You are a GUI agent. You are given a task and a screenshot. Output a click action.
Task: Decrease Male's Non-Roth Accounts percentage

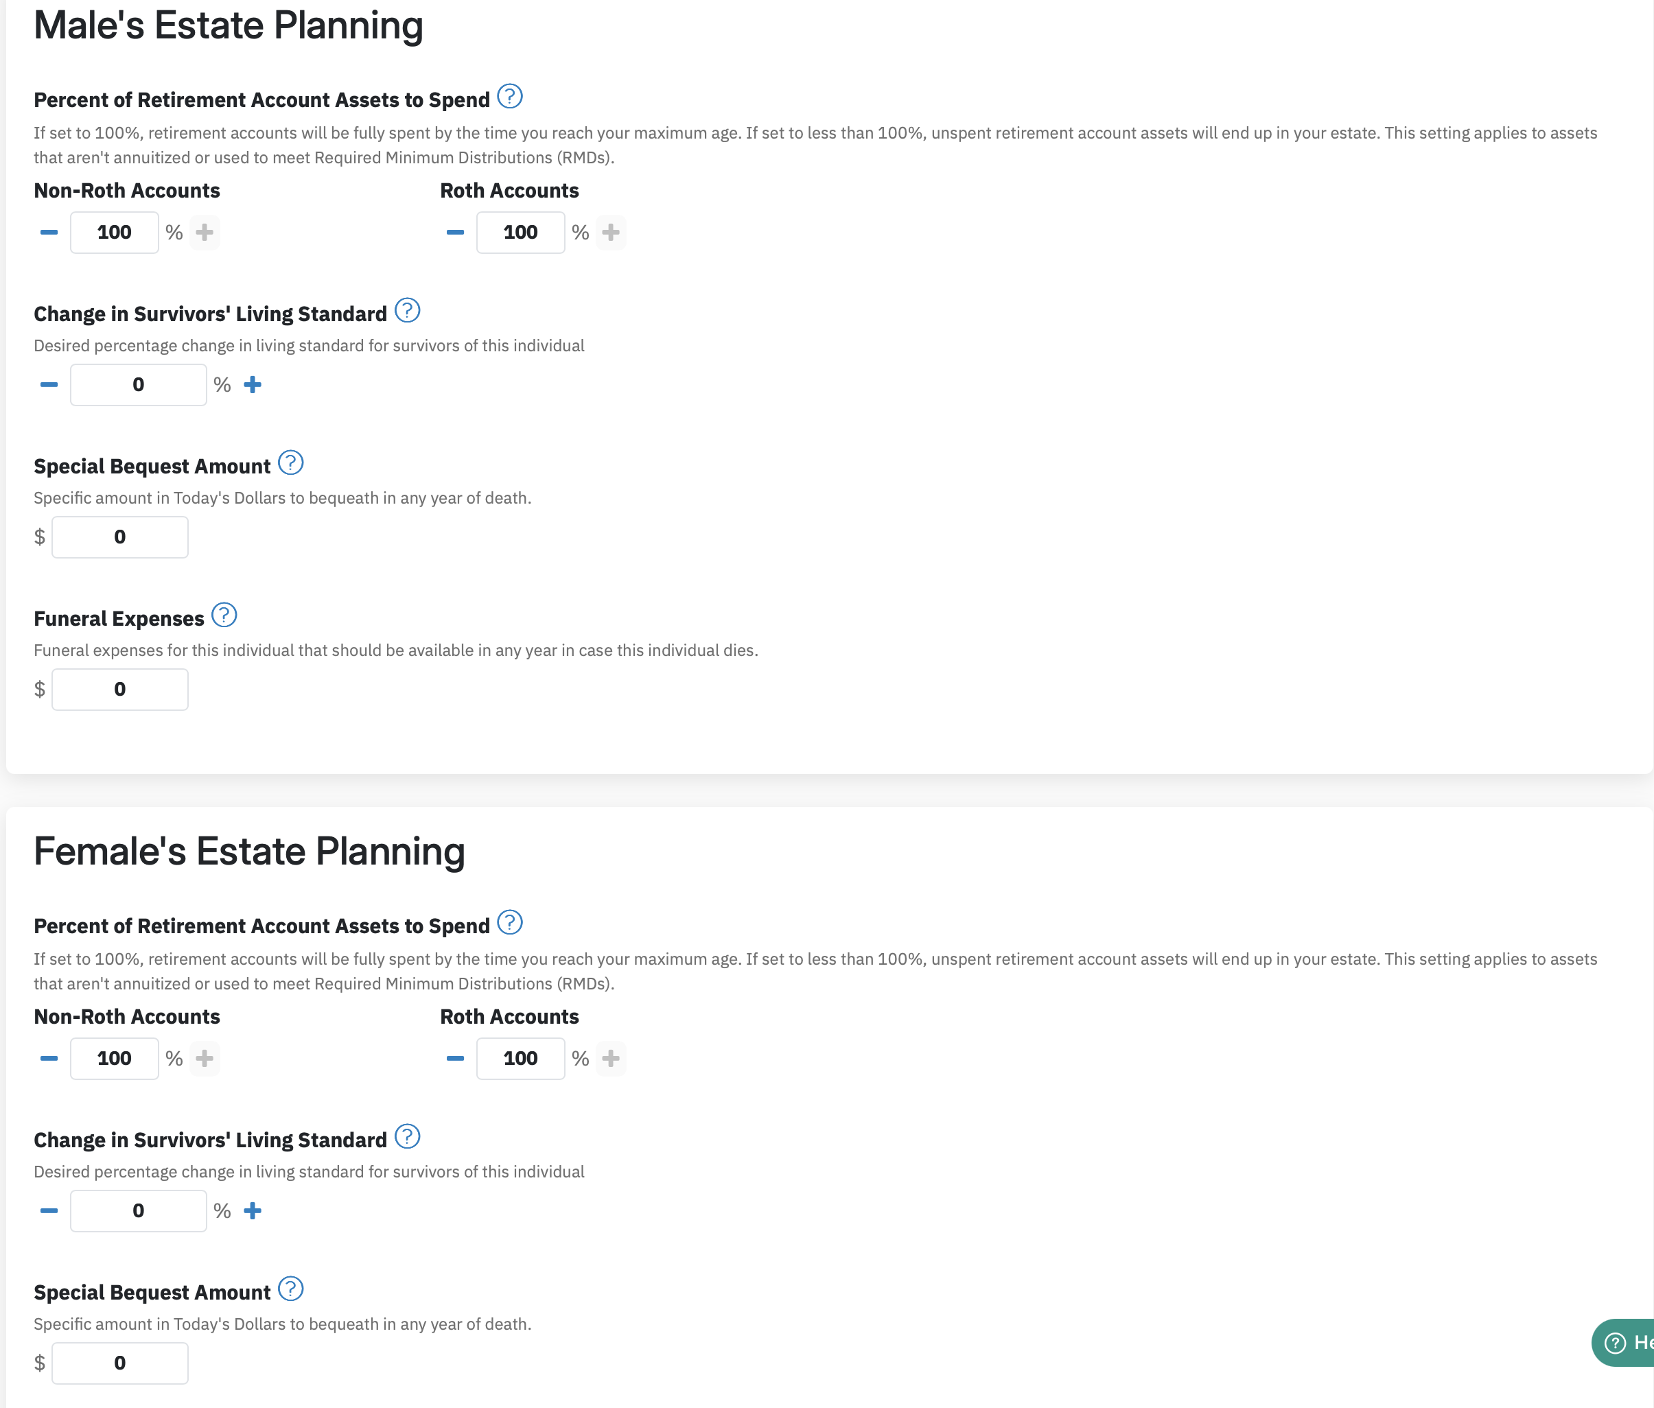click(49, 233)
